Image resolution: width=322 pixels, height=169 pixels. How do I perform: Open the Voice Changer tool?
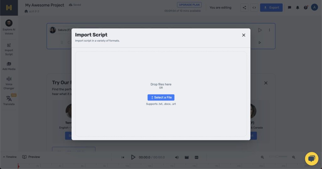tap(9, 83)
